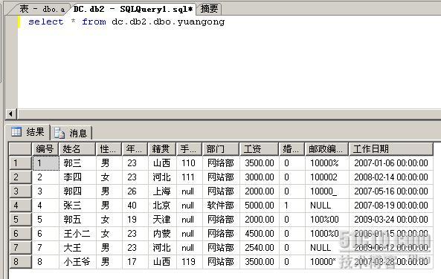Select the DC.db2 - SQLQuery1.sql tab

tap(133, 9)
